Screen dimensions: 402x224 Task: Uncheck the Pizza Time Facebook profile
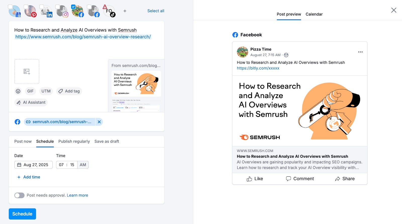pos(73,7)
